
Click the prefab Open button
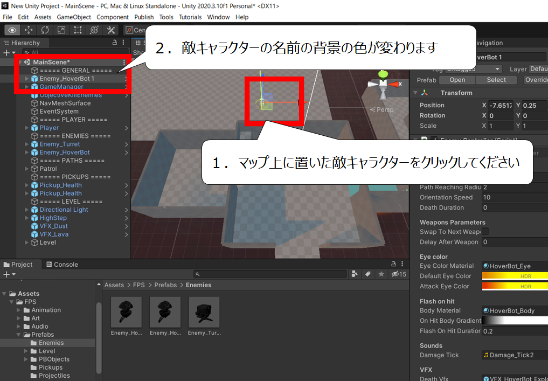(457, 80)
